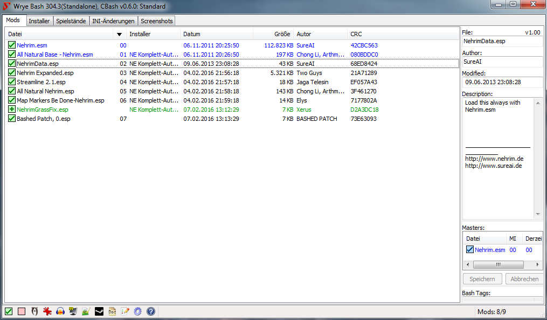The image size is (547, 320).
Task: Open Audacity via the headphones icon
Action: [x=60, y=311]
